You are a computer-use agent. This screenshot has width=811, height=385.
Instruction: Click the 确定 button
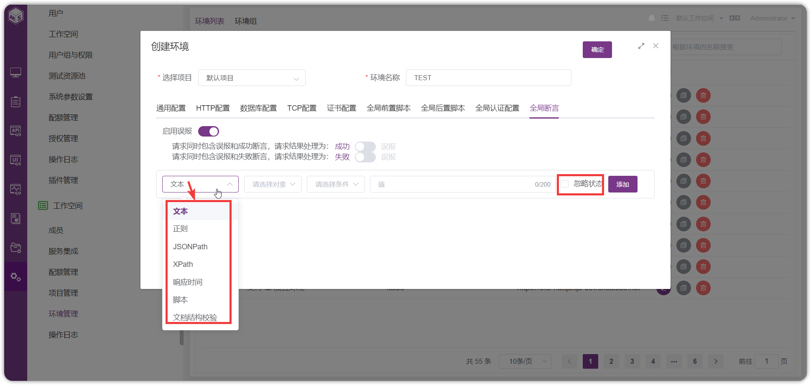[x=597, y=50]
